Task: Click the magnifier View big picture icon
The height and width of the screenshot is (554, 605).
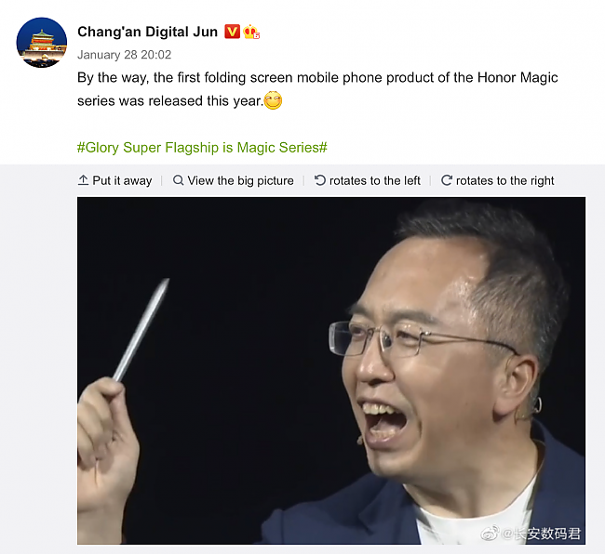Action: pyautogui.click(x=178, y=180)
